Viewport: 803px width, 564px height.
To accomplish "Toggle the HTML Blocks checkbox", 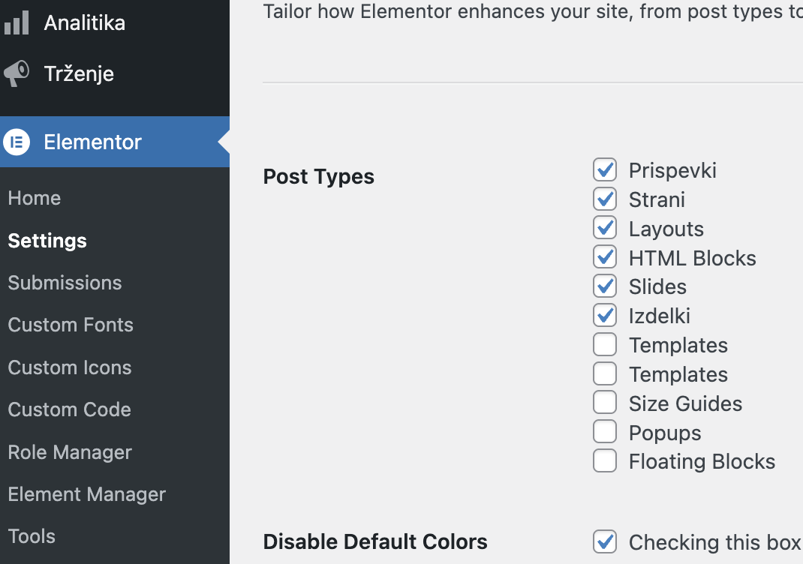I will coord(605,257).
